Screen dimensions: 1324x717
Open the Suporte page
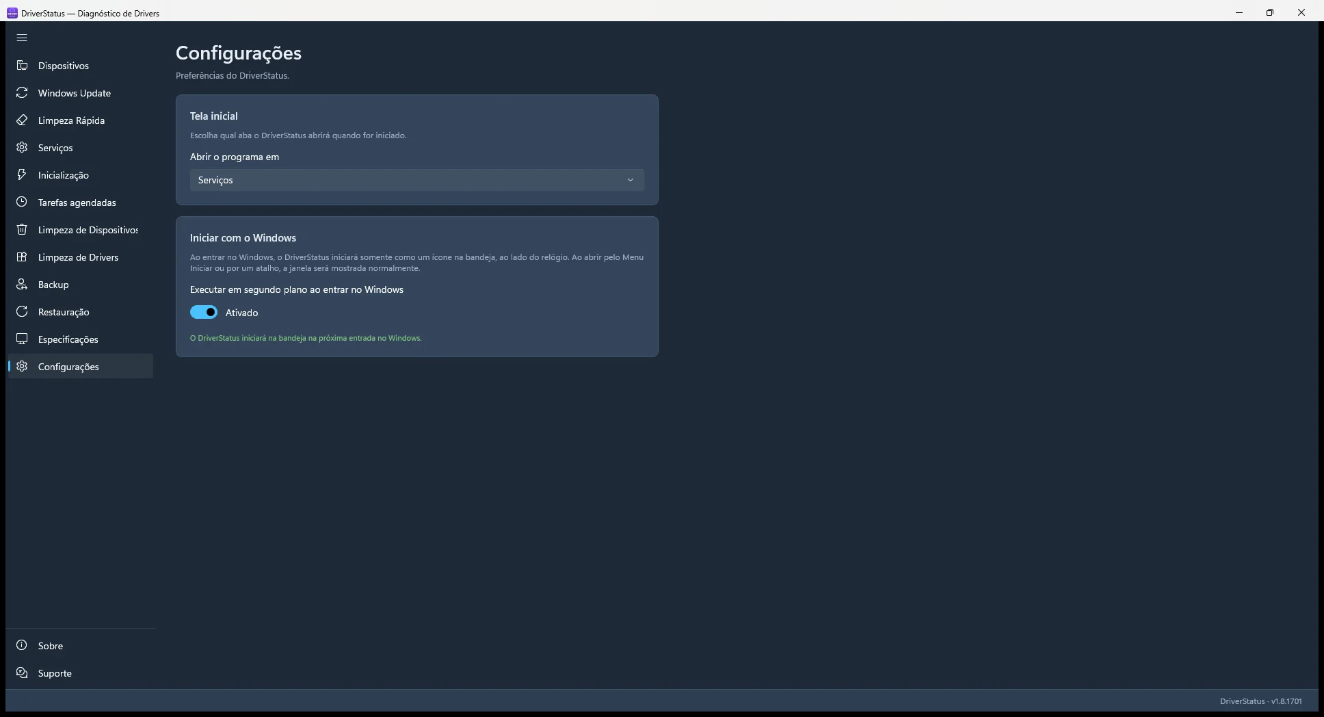[x=81, y=673]
